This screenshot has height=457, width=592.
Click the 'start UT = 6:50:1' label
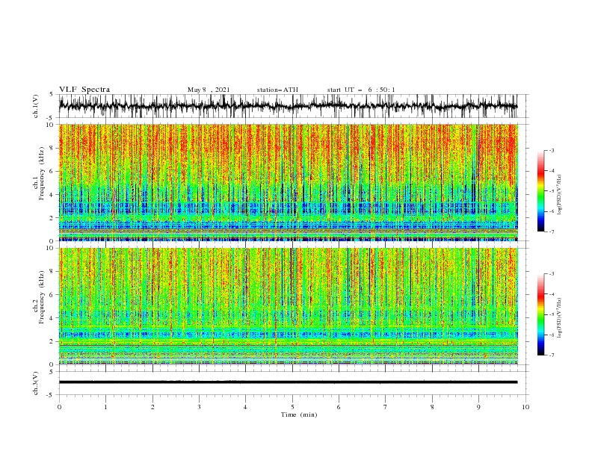click(x=360, y=90)
